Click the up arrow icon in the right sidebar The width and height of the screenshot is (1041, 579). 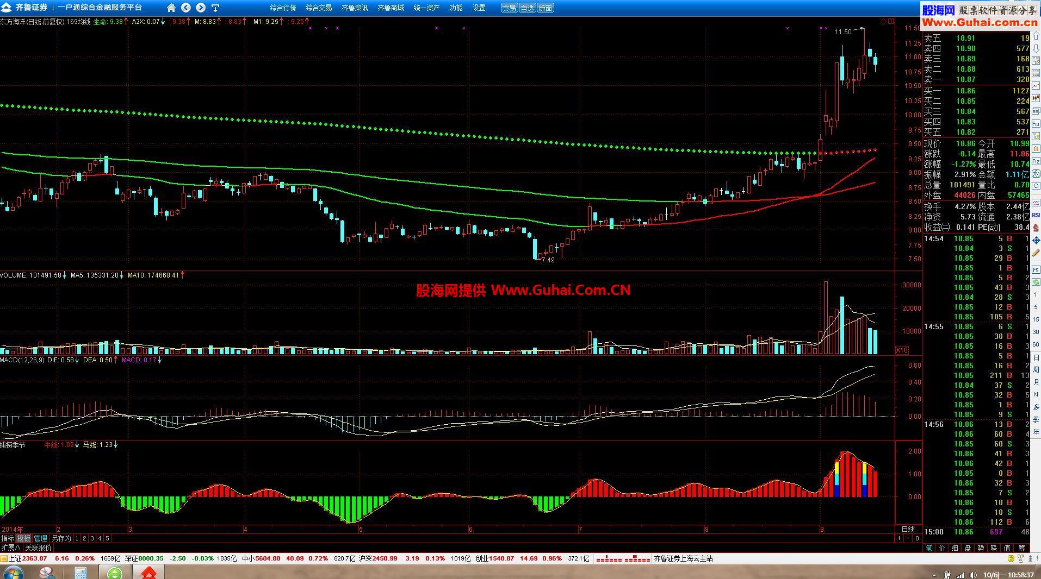1036,36
